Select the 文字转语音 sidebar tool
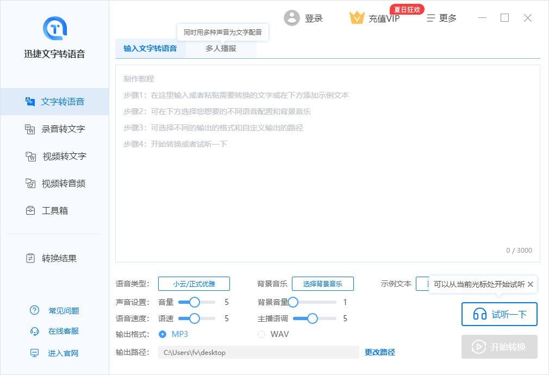Viewport: 549px width, 375px height. coord(54,102)
